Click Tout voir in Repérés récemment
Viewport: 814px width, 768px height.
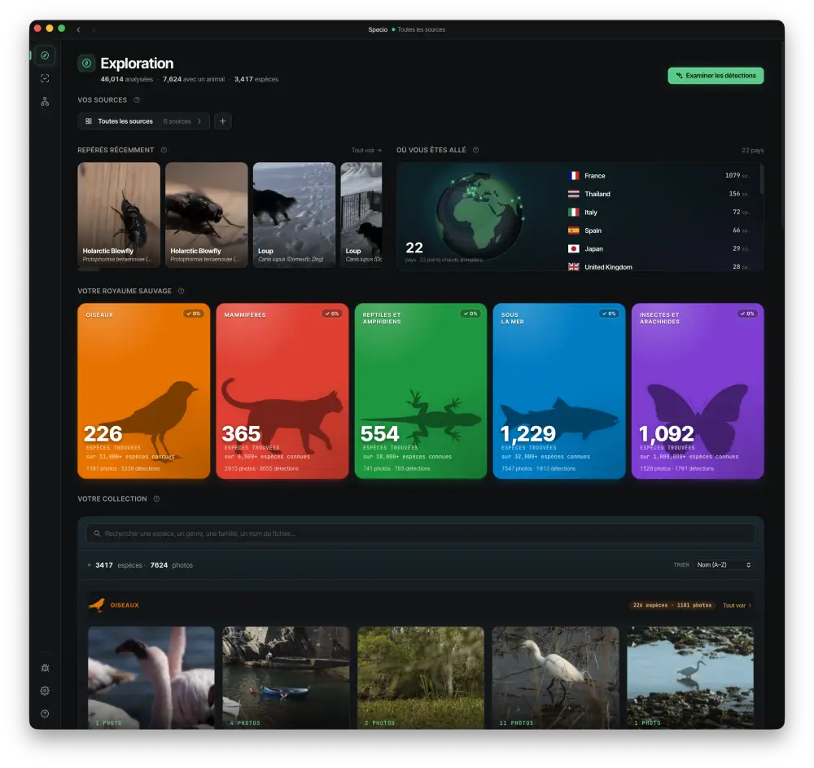tap(366, 151)
